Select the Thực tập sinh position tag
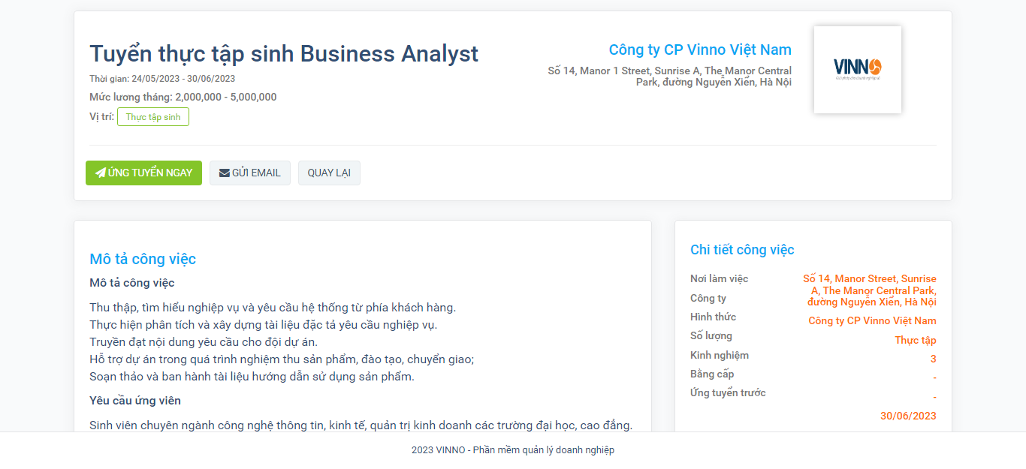The image size is (1026, 469). pos(153,117)
